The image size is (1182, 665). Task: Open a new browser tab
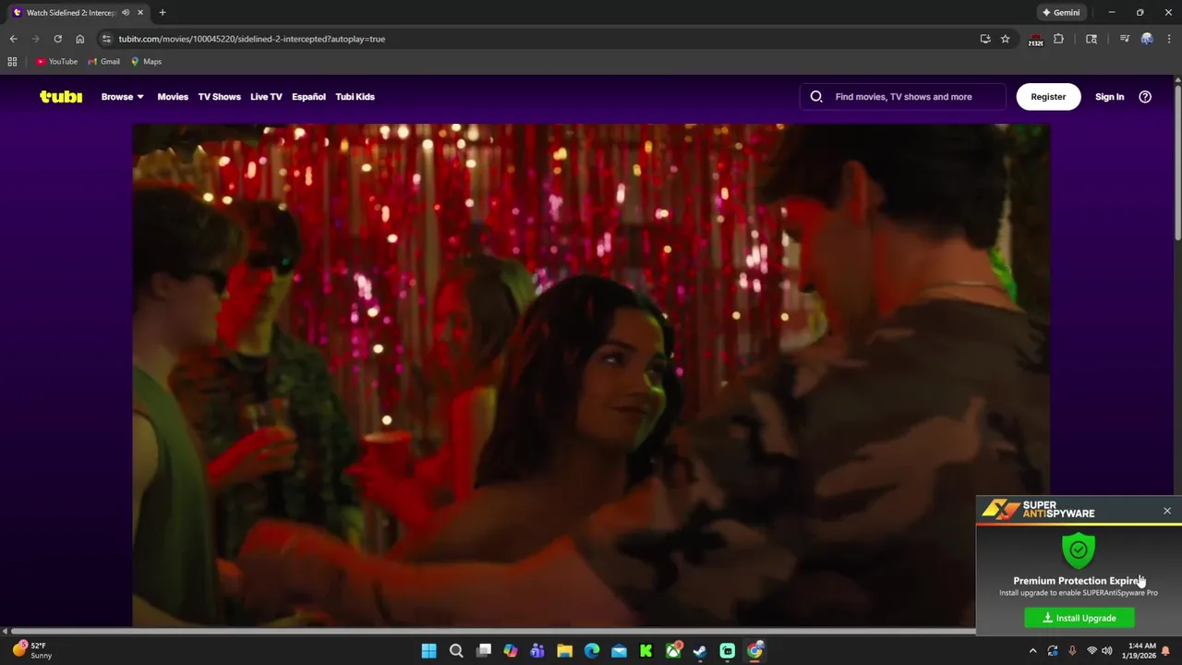[x=163, y=12]
